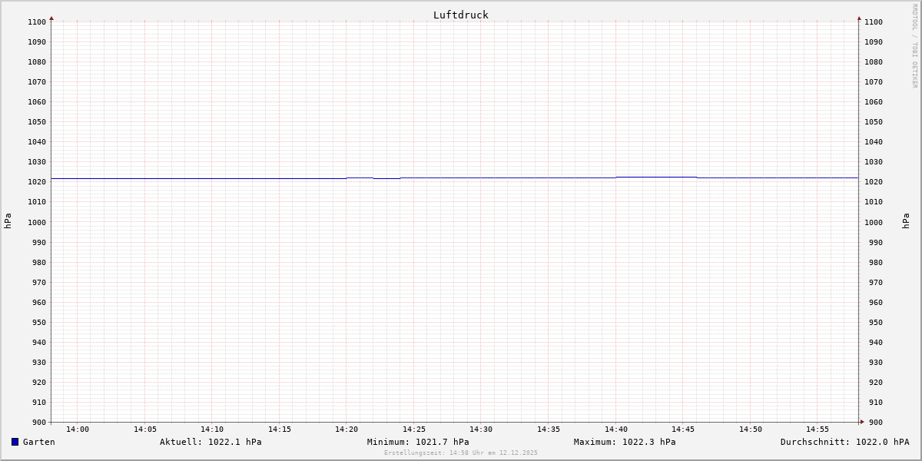
Task: Click the Luftdruck chart title
Action: click(x=460, y=15)
